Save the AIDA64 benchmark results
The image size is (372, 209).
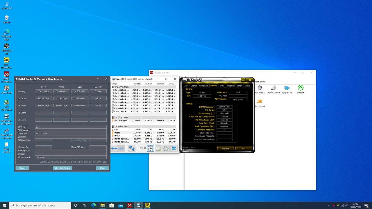pyautogui.click(x=22, y=168)
